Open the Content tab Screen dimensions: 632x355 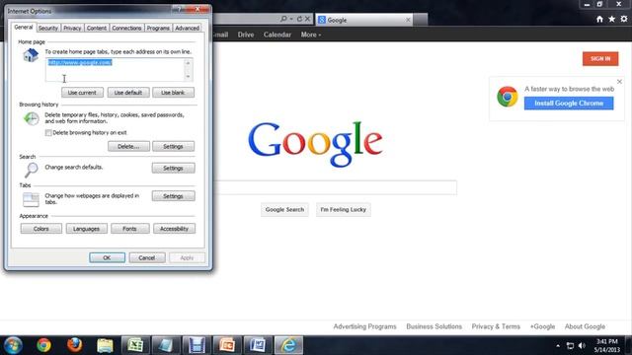(97, 28)
